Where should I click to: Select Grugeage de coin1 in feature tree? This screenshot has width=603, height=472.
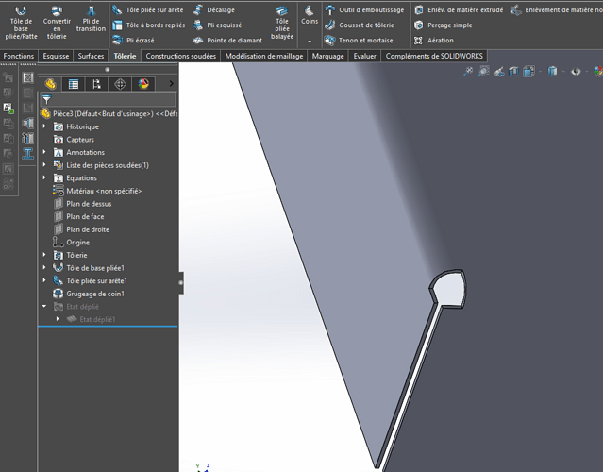tap(94, 294)
